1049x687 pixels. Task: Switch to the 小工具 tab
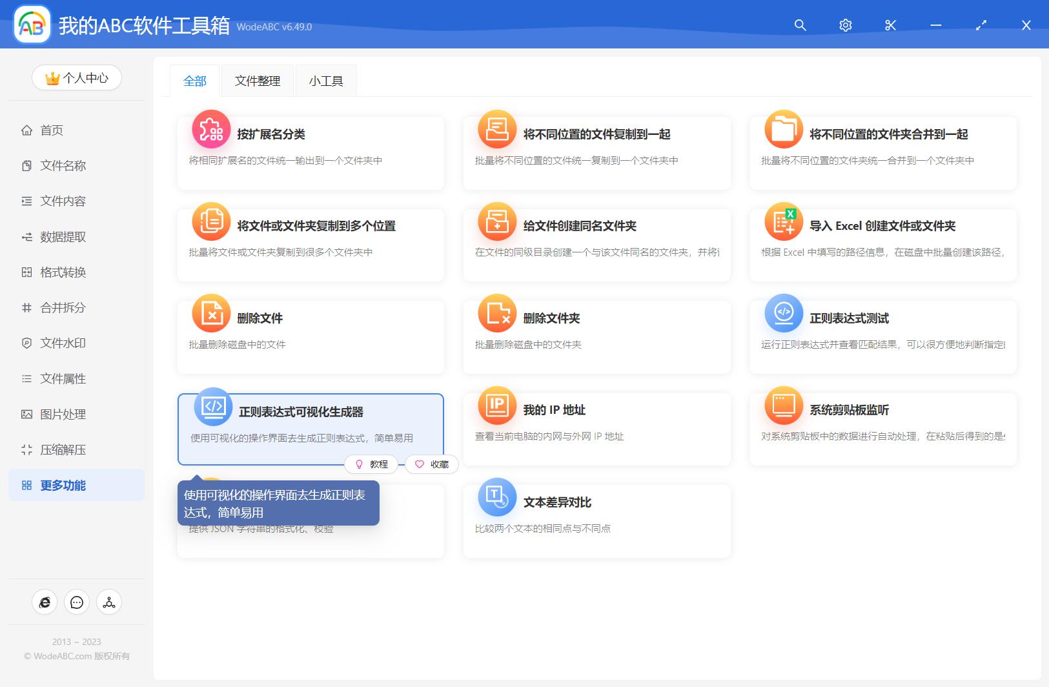point(326,81)
